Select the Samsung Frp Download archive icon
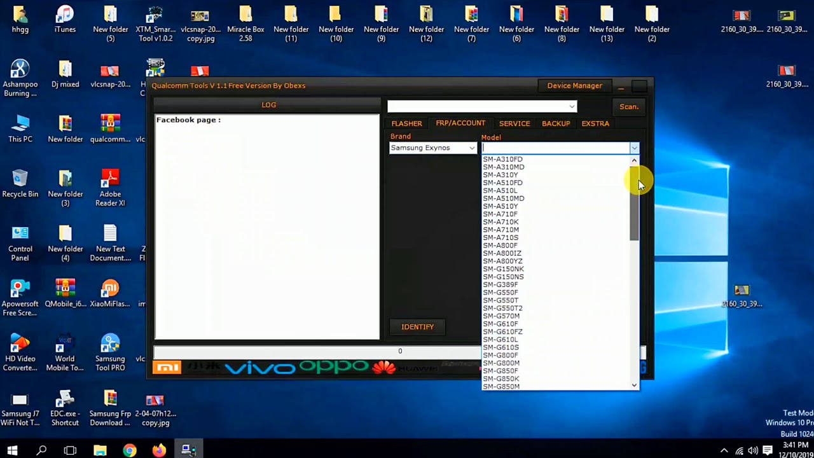The width and height of the screenshot is (814, 458). click(x=110, y=408)
